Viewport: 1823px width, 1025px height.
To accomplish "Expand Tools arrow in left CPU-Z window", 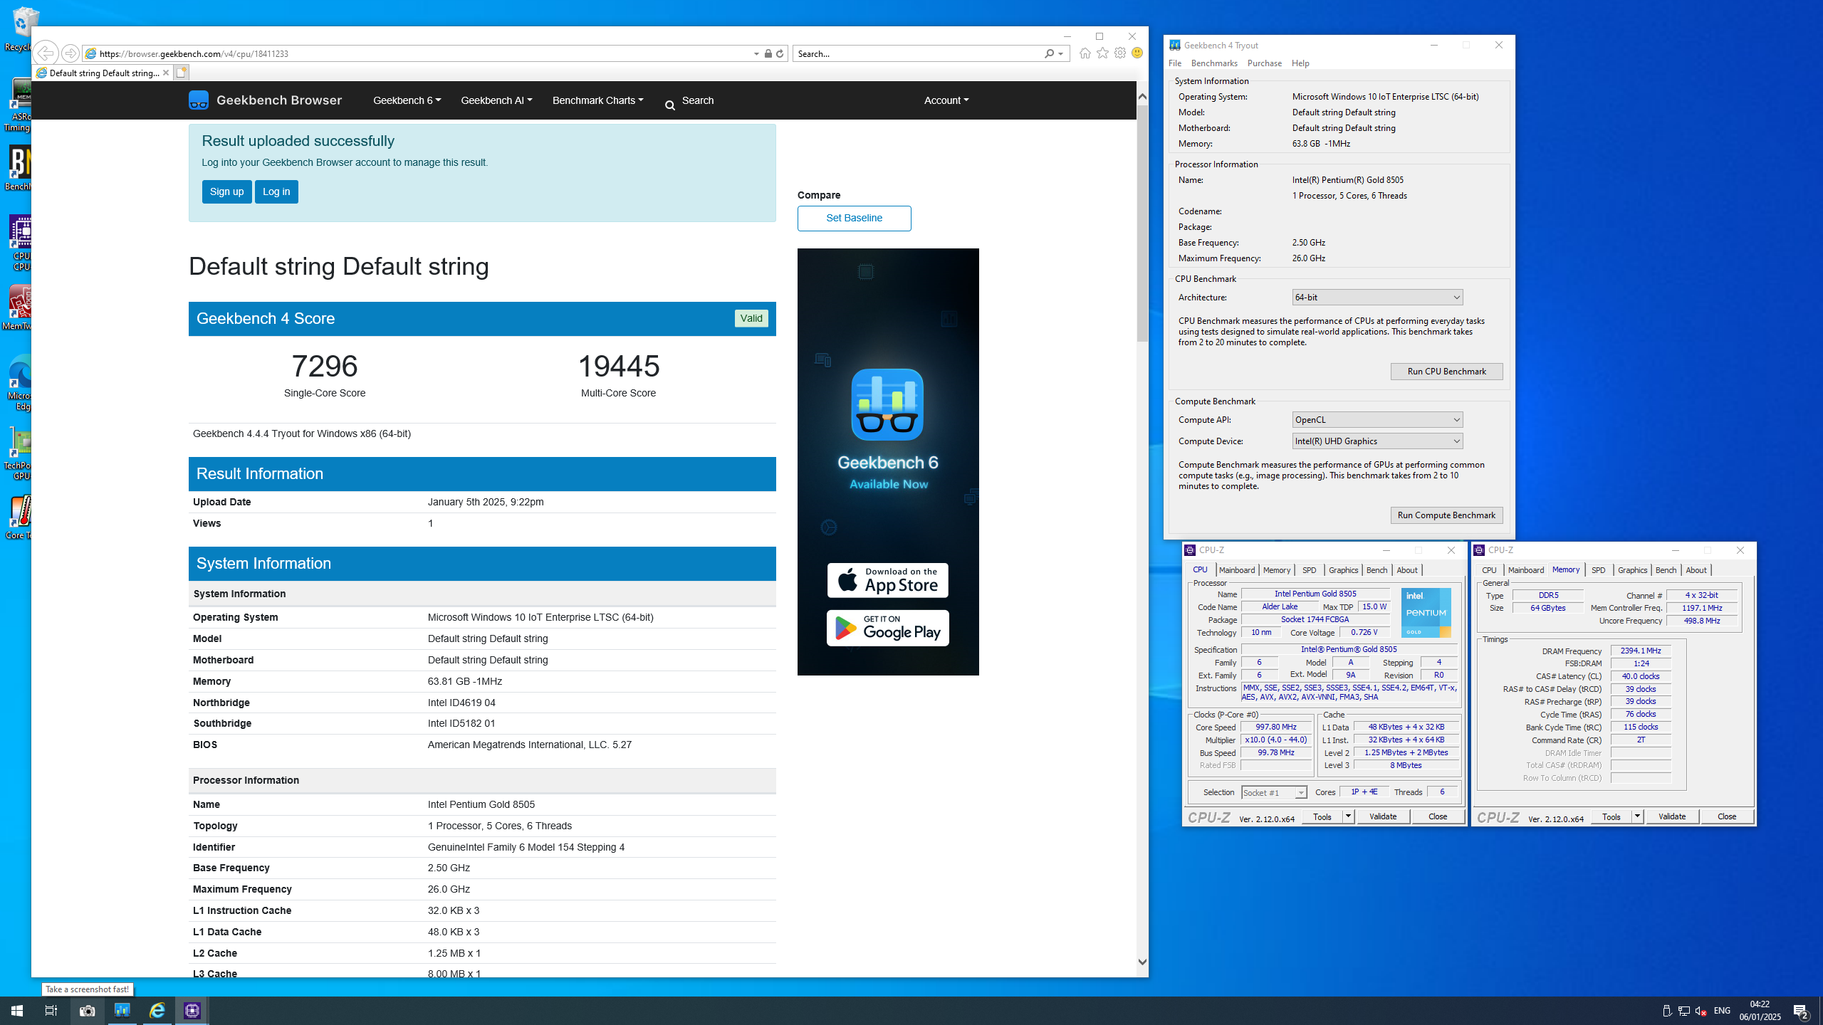I will [x=1348, y=816].
